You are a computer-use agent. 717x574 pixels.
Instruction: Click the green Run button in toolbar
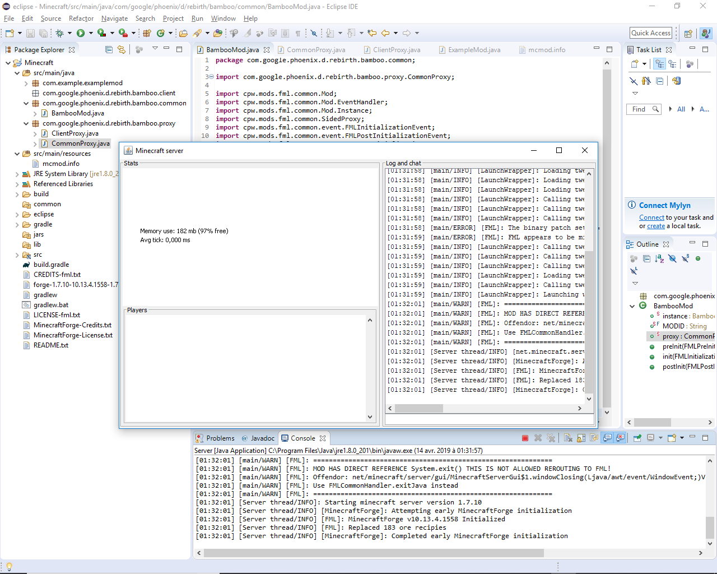coord(81,34)
